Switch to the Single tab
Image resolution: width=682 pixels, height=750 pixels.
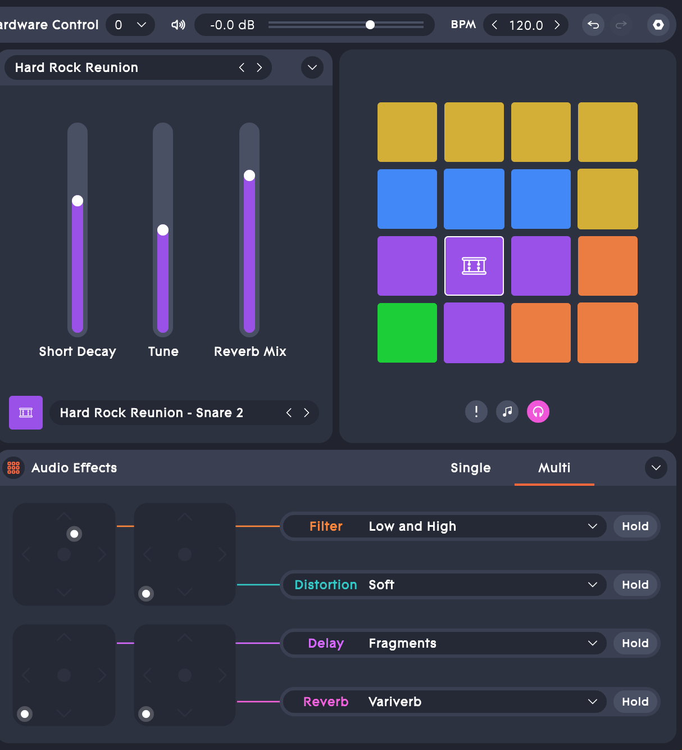point(470,468)
